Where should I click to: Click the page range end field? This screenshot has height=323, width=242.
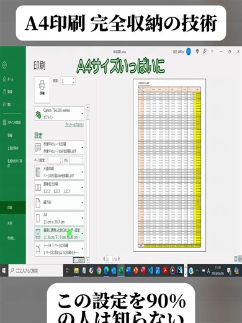(x=75, y=160)
